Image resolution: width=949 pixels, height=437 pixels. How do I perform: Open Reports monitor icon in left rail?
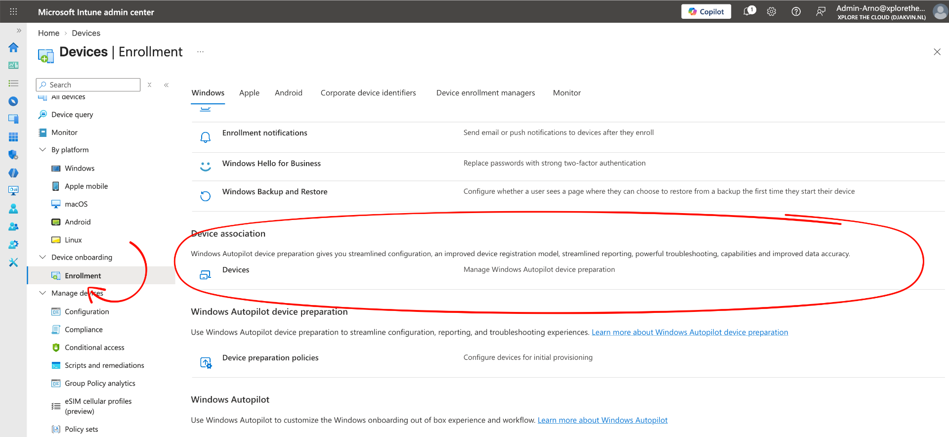coord(13,190)
